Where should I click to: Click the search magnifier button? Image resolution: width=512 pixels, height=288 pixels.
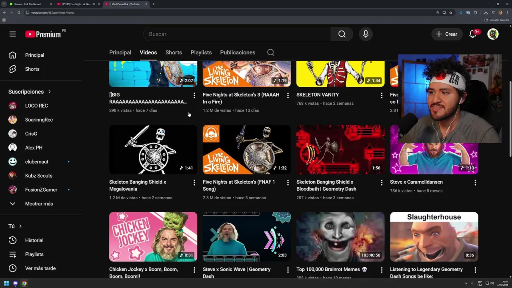tap(342, 34)
